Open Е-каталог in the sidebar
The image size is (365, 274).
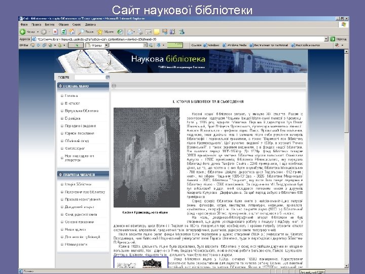click(72, 103)
